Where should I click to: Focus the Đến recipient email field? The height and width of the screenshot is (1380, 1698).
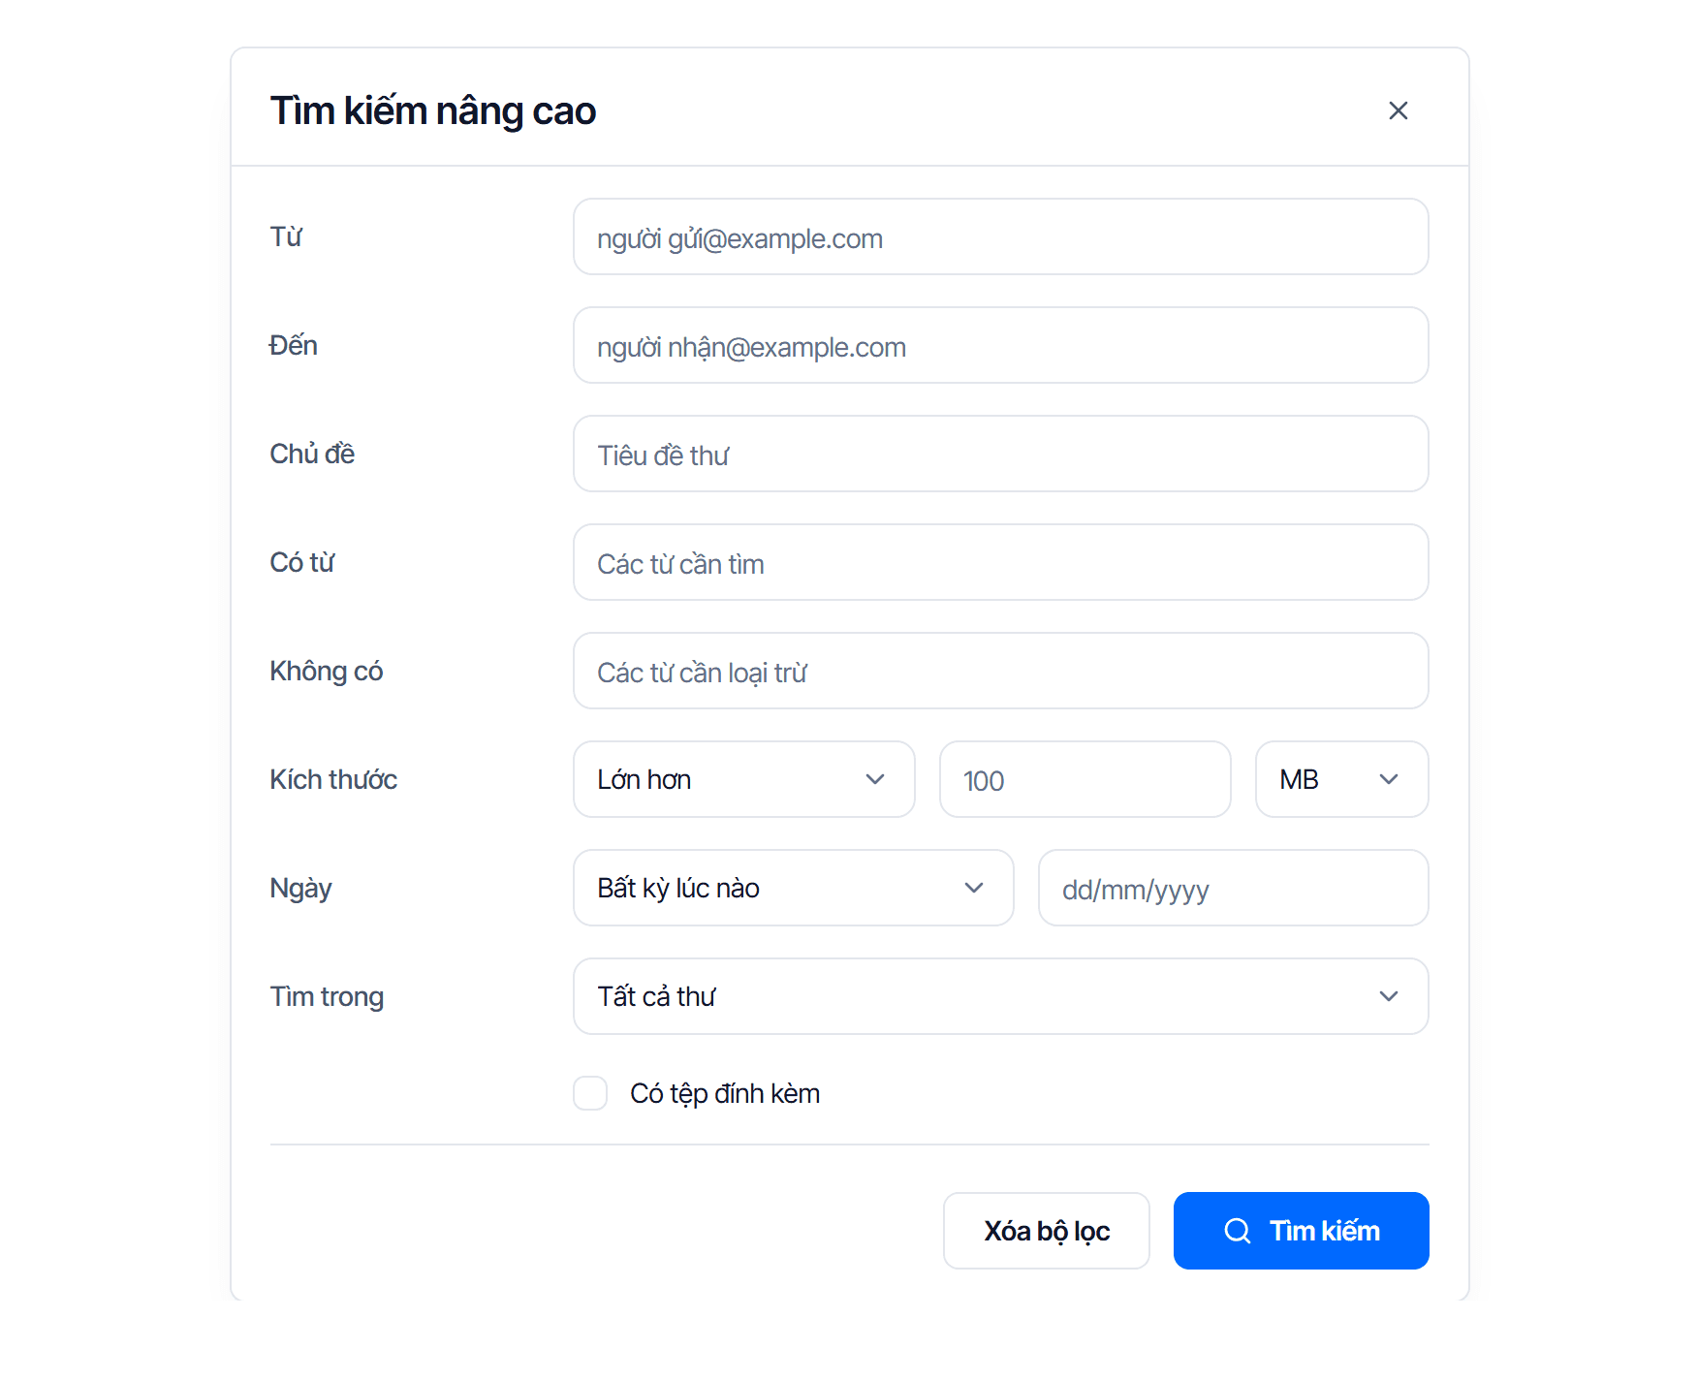click(x=1001, y=345)
